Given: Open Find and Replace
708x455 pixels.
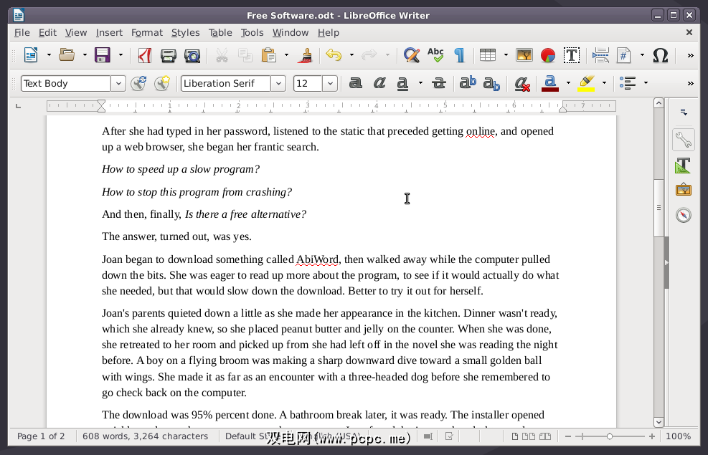Looking at the screenshot, I should [x=411, y=55].
